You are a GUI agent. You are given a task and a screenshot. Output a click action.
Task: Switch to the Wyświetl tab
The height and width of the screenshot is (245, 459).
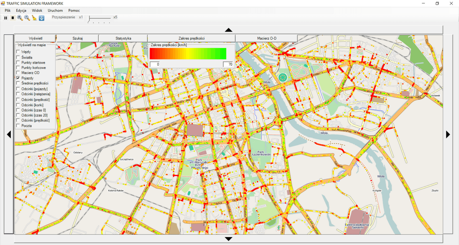tap(35, 38)
